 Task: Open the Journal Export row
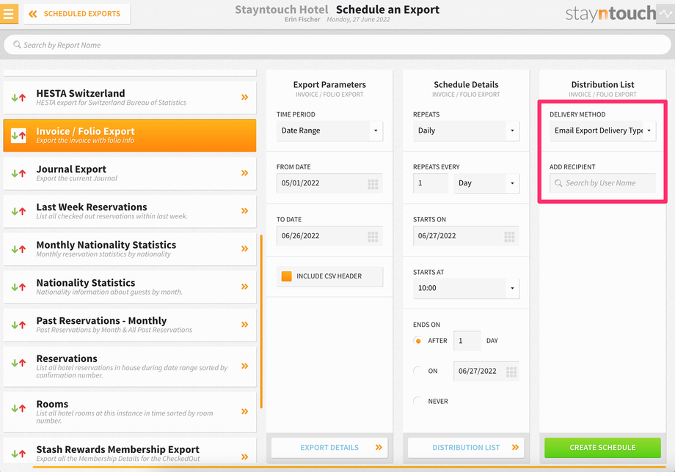(x=130, y=173)
